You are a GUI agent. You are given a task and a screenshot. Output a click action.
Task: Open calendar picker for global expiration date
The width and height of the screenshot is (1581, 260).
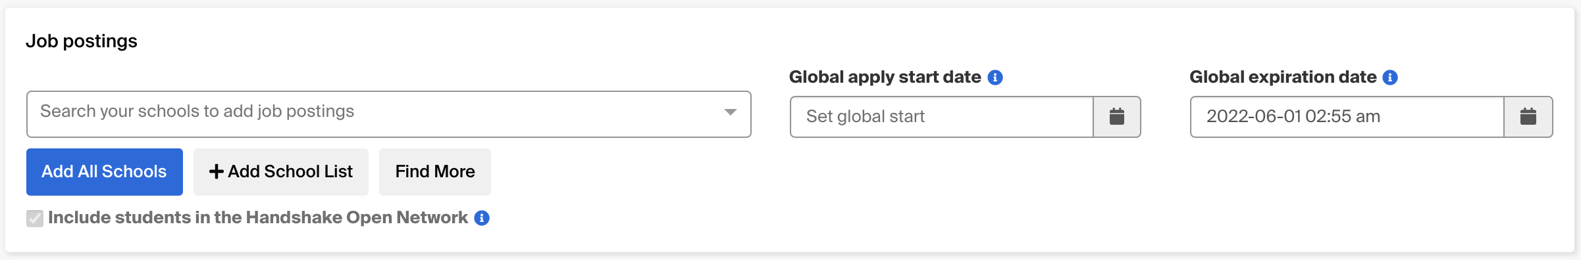pyautogui.click(x=1528, y=117)
